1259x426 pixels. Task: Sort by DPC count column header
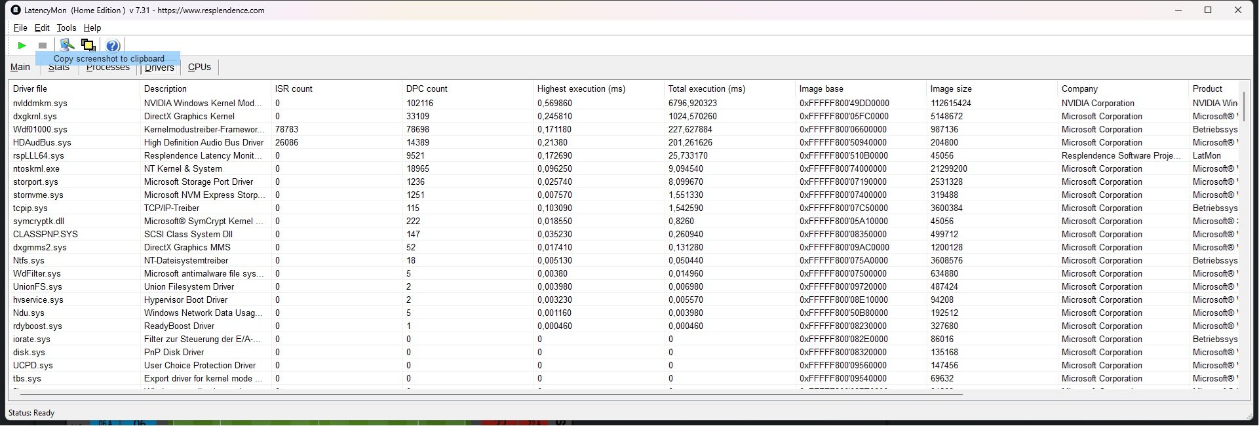click(467, 88)
